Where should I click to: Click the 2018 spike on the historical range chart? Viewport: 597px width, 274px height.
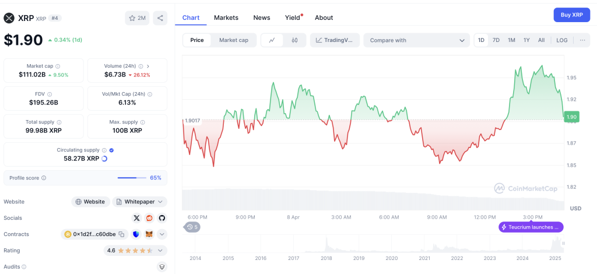[x=326, y=244]
